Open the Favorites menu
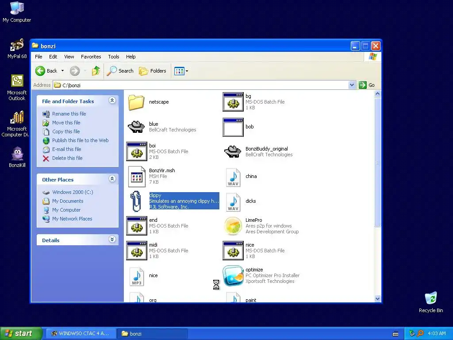The width and height of the screenshot is (453, 340). pos(91,57)
